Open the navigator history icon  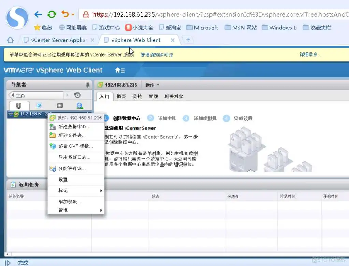(77, 95)
